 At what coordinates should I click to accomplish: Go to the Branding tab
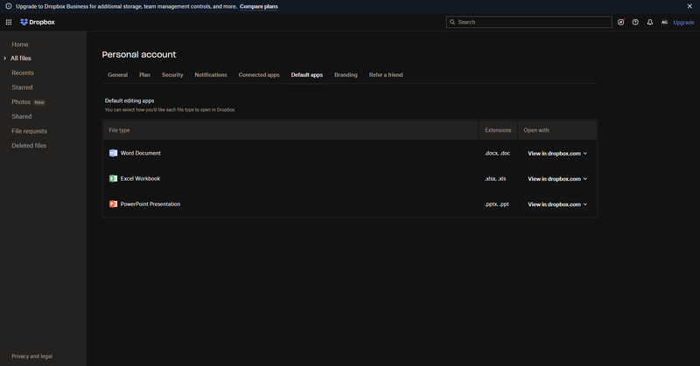tap(346, 75)
